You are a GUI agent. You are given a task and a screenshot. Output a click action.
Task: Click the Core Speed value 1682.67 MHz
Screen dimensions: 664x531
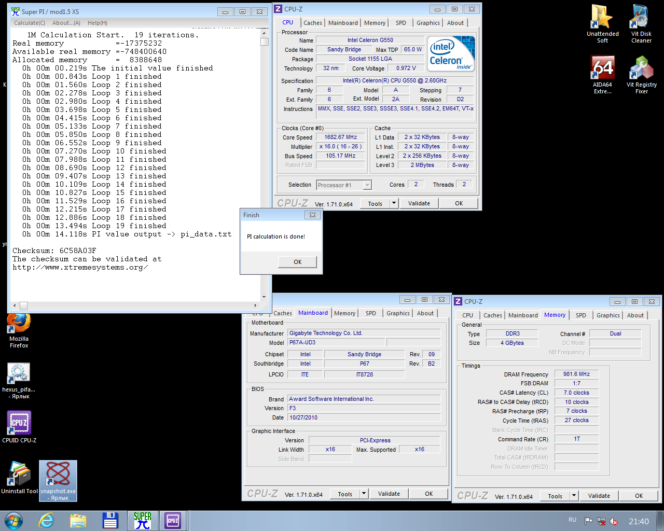[341, 137]
